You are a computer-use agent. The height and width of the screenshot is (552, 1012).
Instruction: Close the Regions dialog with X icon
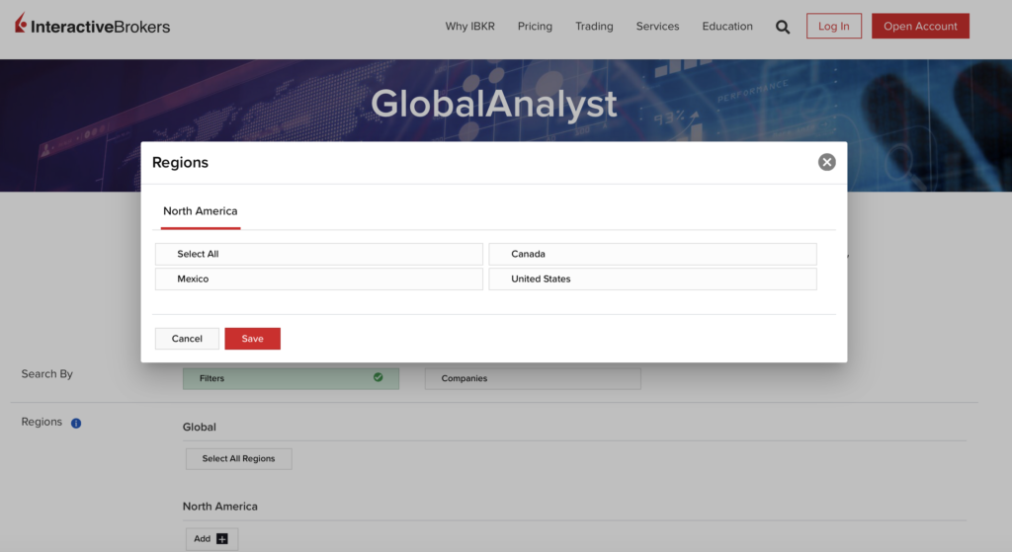827,162
